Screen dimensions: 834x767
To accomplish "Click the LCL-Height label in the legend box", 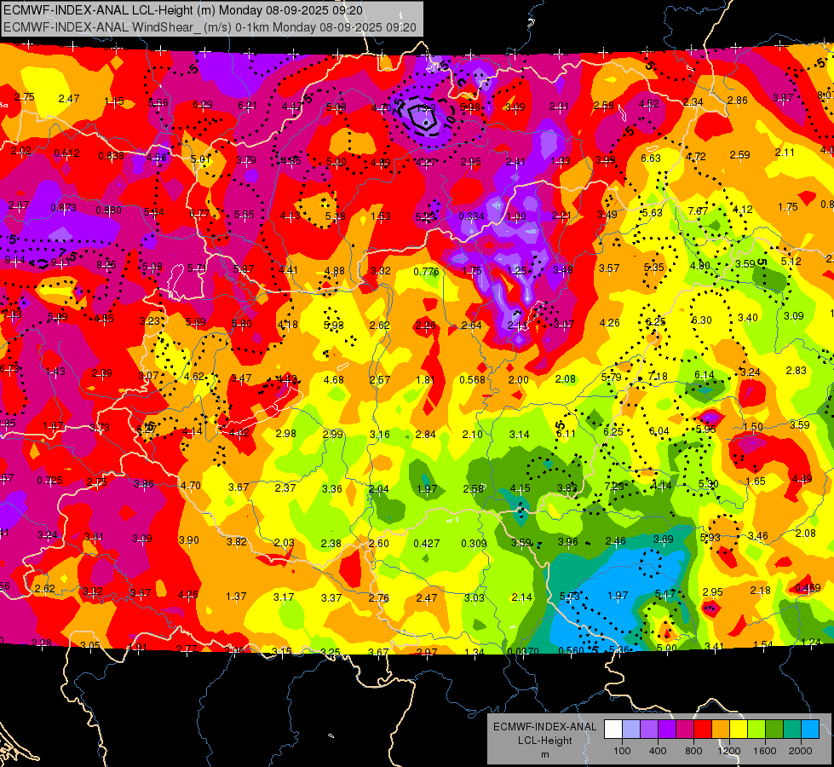I will tap(544, 741).
